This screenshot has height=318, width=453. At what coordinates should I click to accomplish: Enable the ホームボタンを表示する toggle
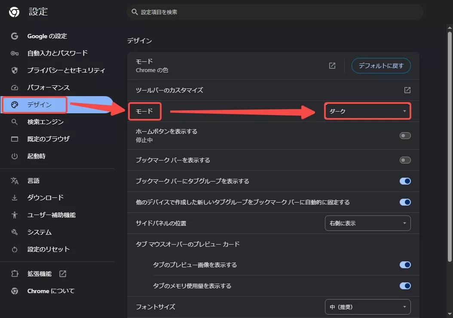click(x=404, y=136)
